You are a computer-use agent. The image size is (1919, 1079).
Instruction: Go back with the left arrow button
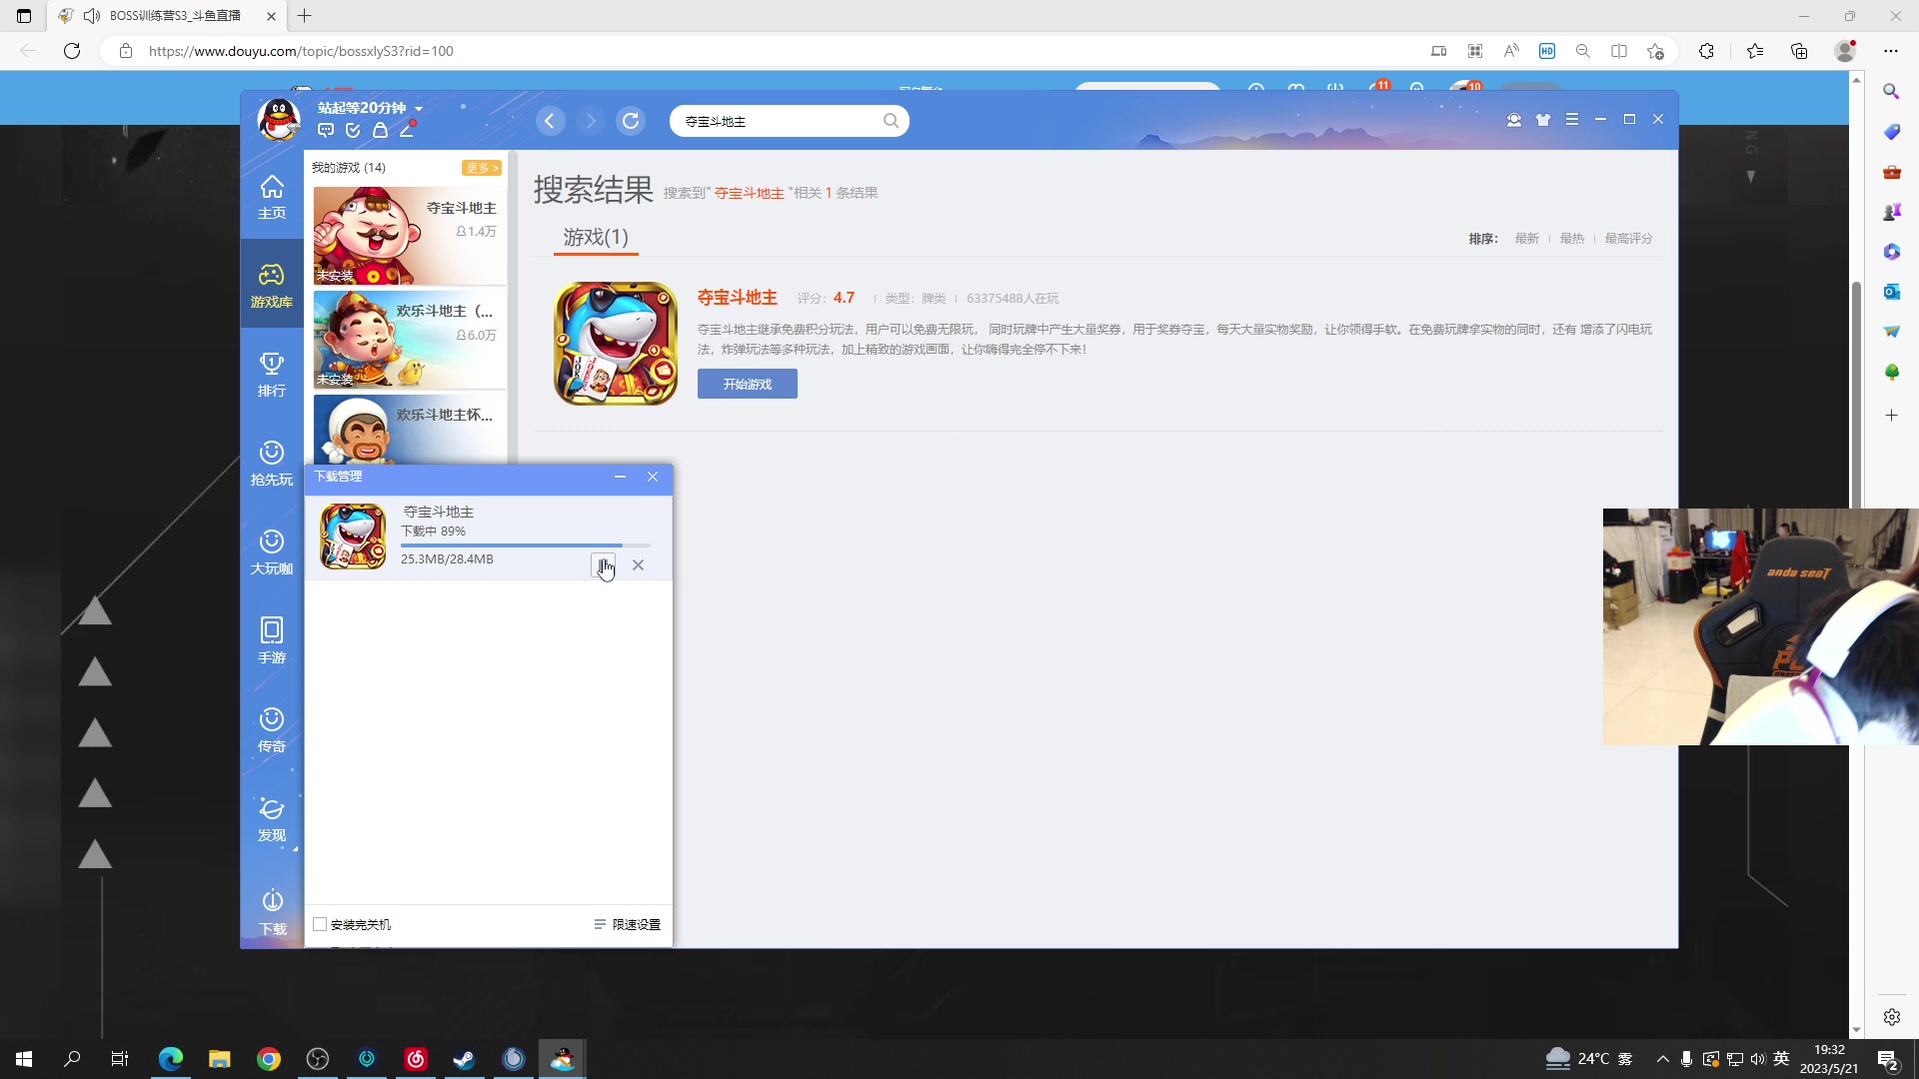(550, 121)
